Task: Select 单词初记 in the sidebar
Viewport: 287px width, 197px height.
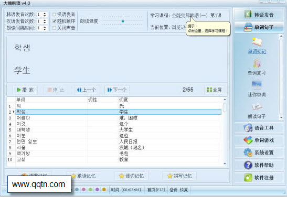Action: tap(257, 46)
